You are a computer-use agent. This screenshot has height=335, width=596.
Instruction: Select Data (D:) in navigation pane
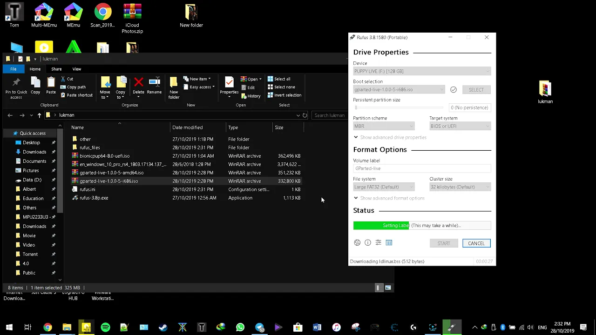pyautogui.click(x=32, y=180)
